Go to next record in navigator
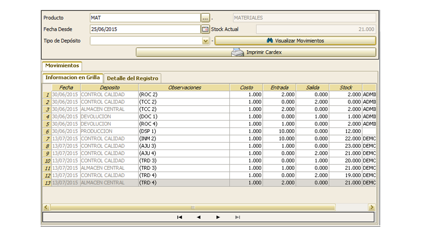421x239 pixels. coord(218,217)
